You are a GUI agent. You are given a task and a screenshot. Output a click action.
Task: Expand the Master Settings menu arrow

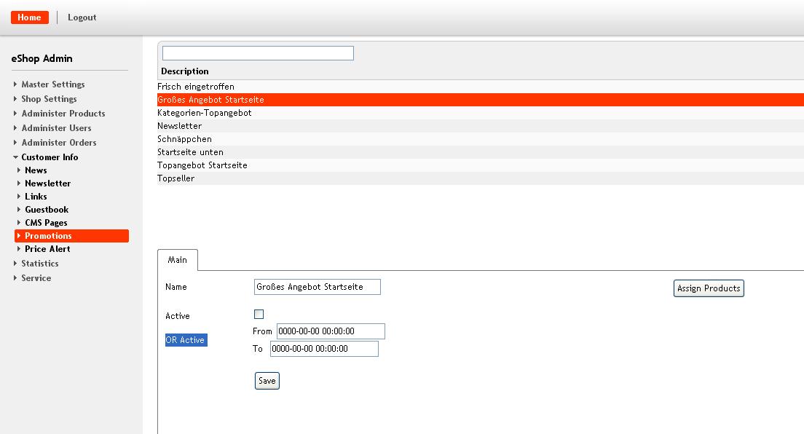click(x=15, y=84)
